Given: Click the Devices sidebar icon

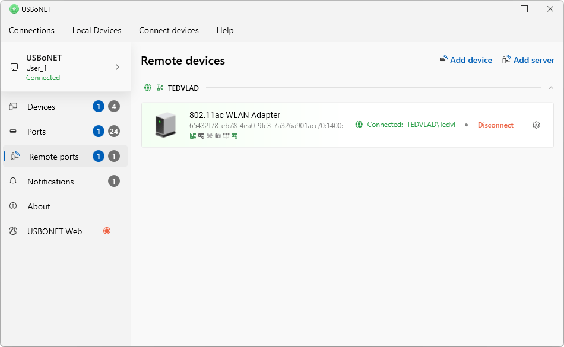Looking at the screenshot, I should [x=13, y=107].
